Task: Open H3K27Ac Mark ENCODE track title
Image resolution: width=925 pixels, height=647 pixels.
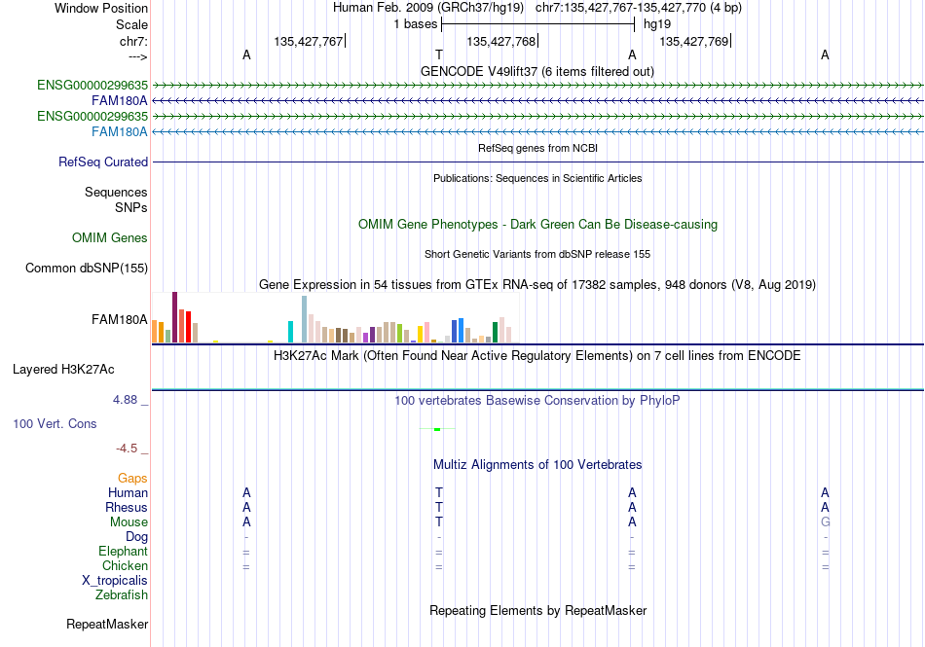Action: [537, 355]
